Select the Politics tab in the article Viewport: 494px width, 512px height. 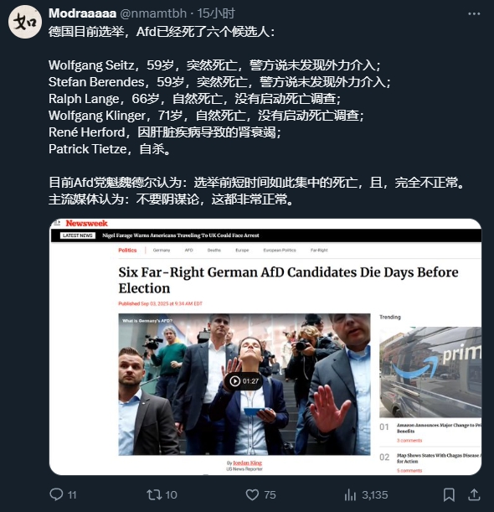pos(127,250)
